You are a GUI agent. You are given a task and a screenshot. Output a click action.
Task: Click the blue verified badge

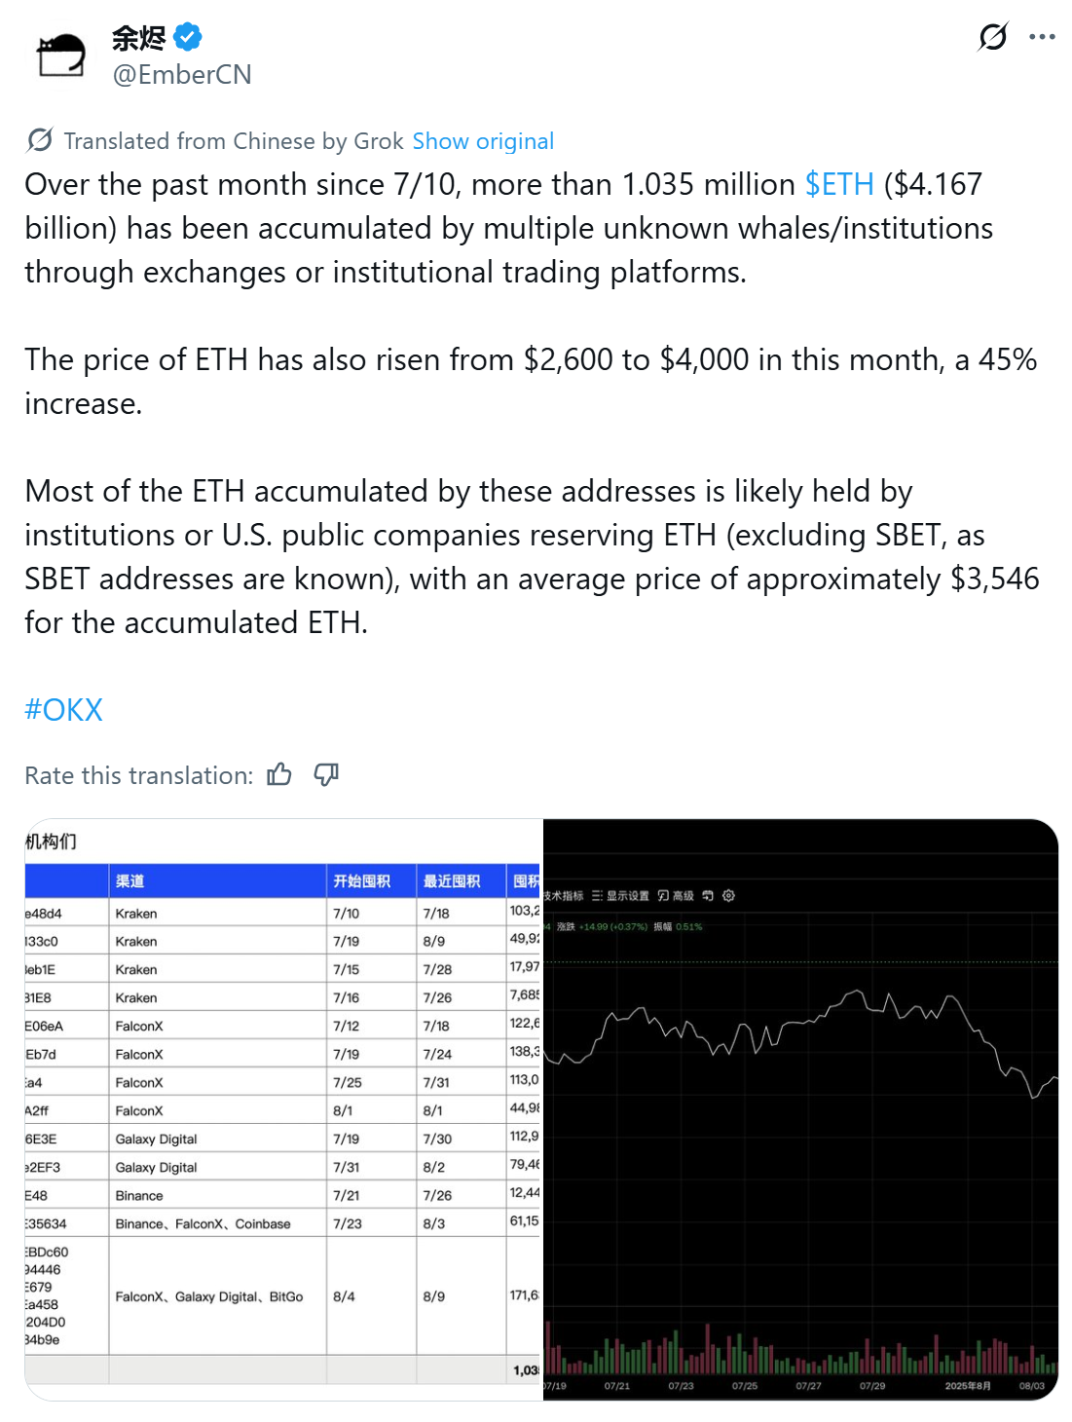point(188,37)
